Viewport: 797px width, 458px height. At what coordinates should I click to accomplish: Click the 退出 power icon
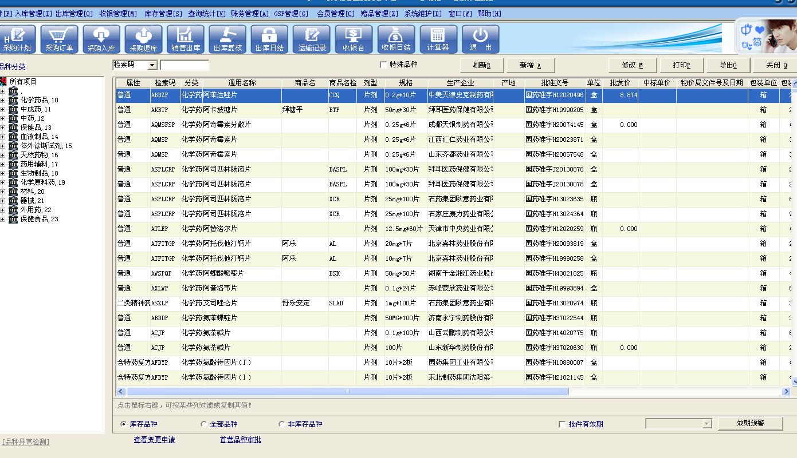coord(480,39)
